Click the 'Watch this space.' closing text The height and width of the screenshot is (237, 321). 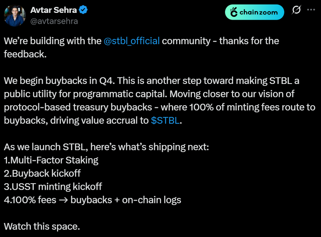[42, 226]
